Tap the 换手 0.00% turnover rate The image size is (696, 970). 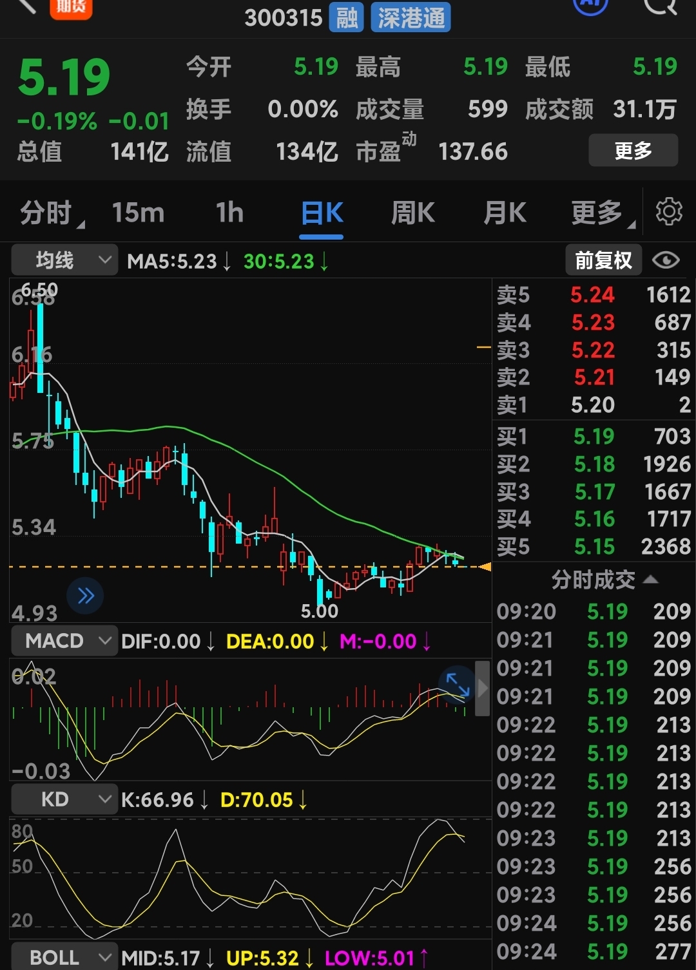pos(262,109)
